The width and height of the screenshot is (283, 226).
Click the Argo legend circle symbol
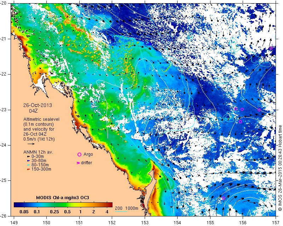[79, 154]
